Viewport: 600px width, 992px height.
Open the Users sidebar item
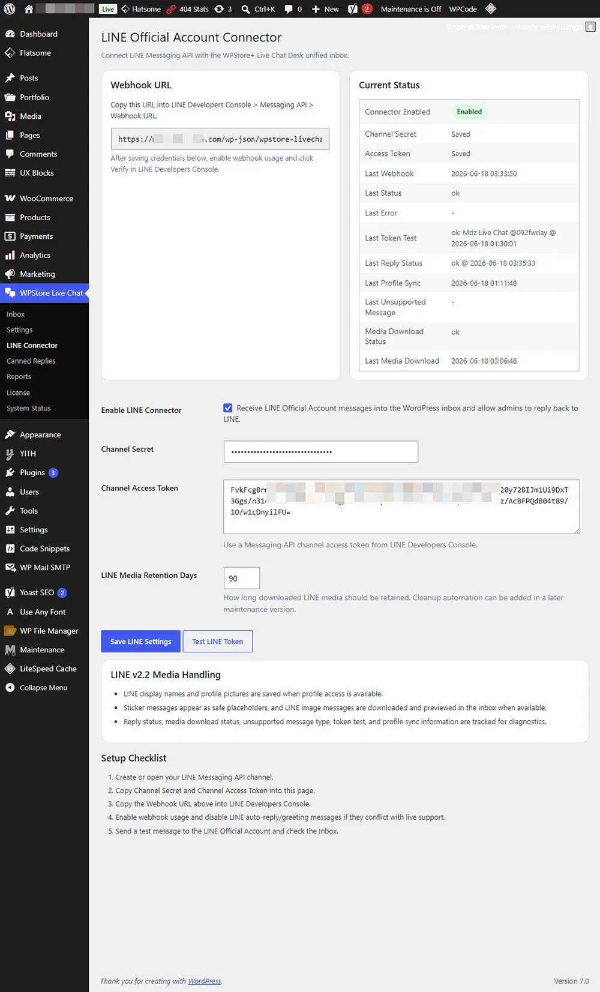[44, 492]
